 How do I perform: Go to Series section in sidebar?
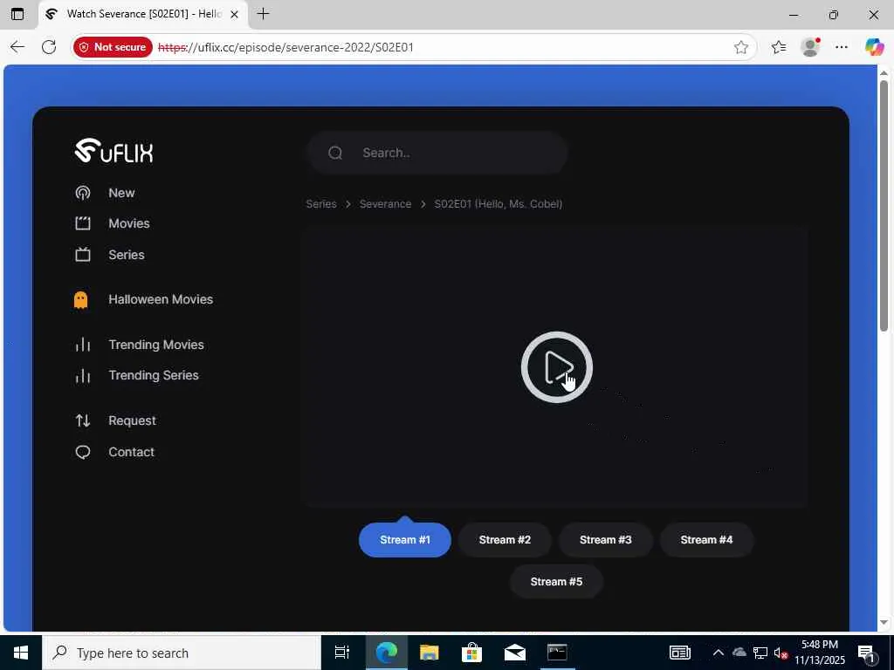[126, 255]
